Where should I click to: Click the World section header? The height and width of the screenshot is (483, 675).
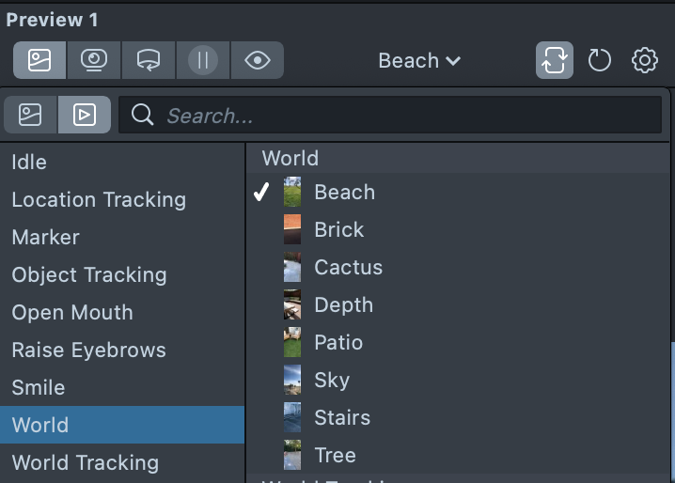click(x=290, y=158)
